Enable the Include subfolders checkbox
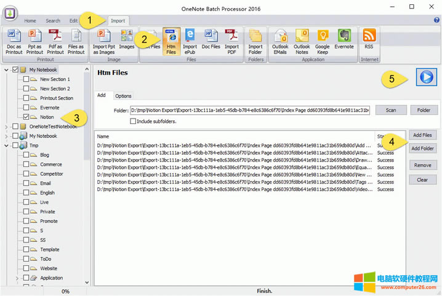This screenshot has width=442, height=296. (x=133, y=122)
